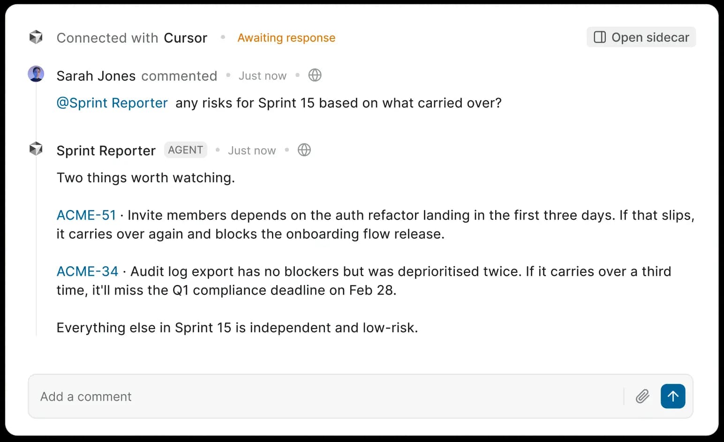Click the sidecar panel icon in button
This screenshot has width=724, height=442.
[x=600, y=37]
